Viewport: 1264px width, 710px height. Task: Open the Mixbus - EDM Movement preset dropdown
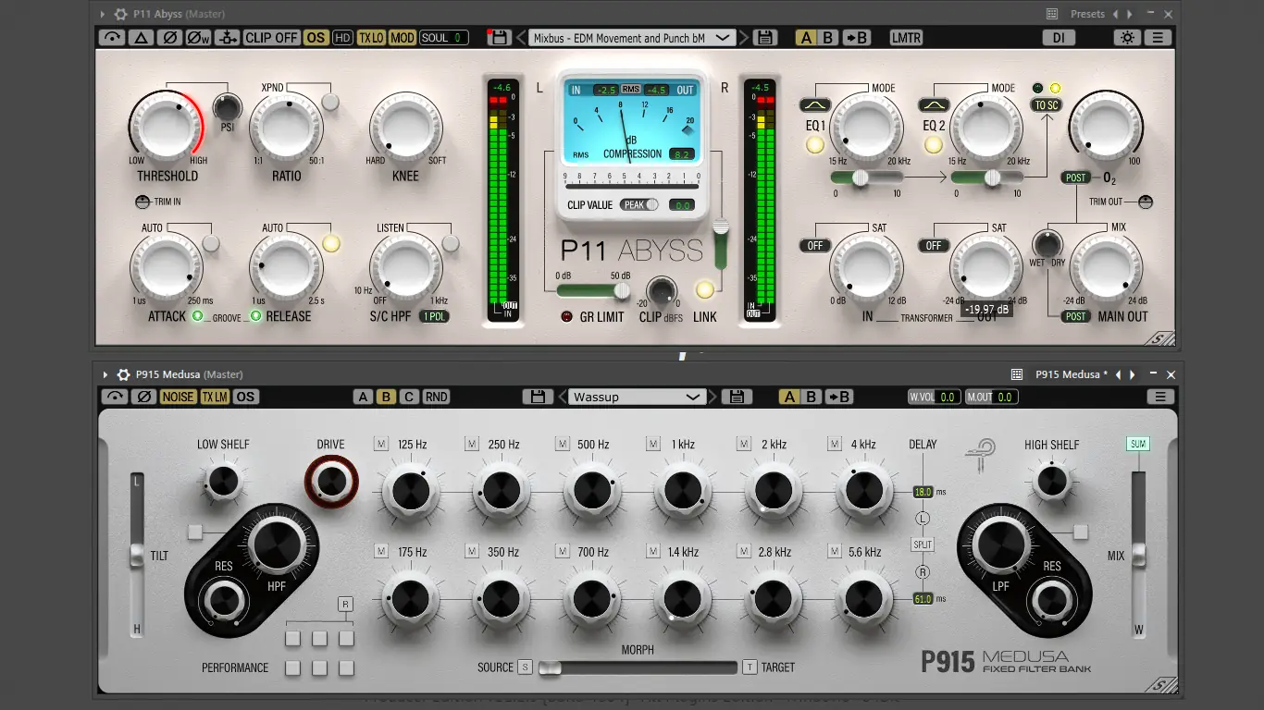[632, 38]
